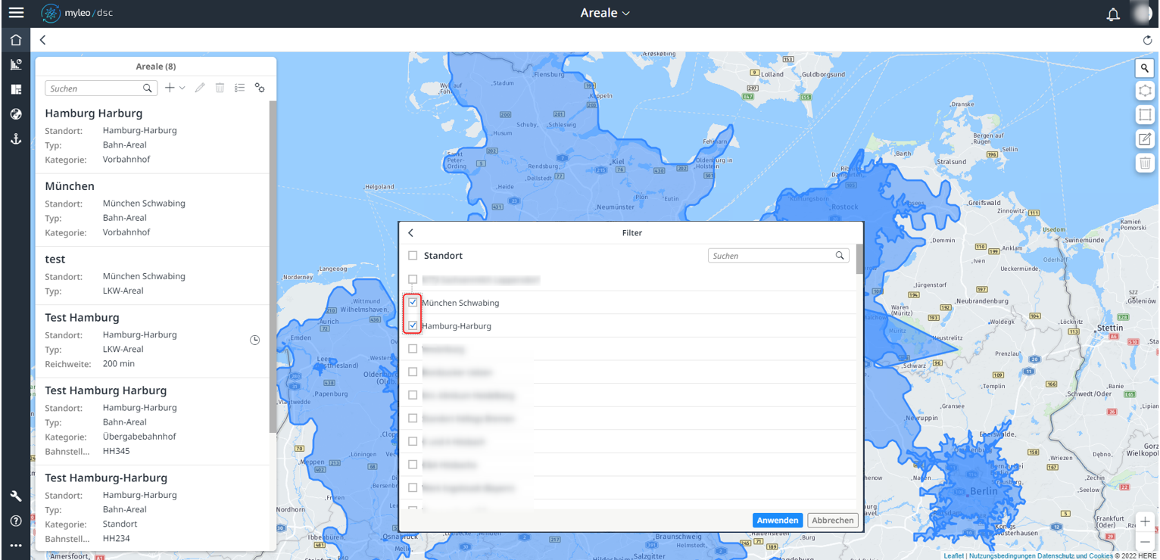Cancel the filter with Abbrechen

point(833,521)
